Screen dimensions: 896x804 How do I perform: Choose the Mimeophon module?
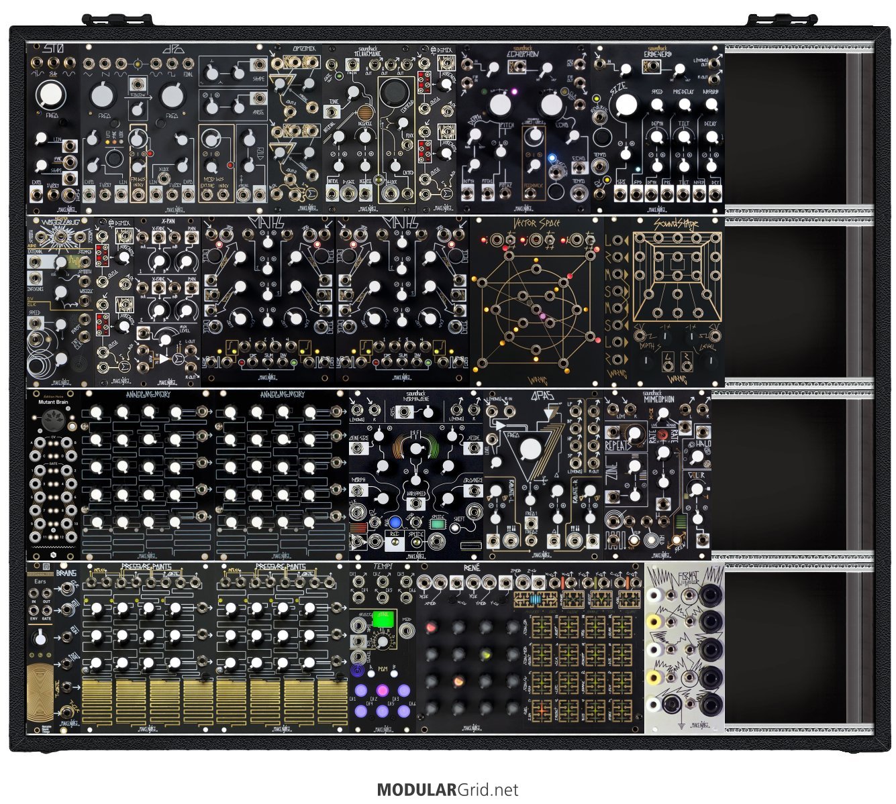point(658,475)
